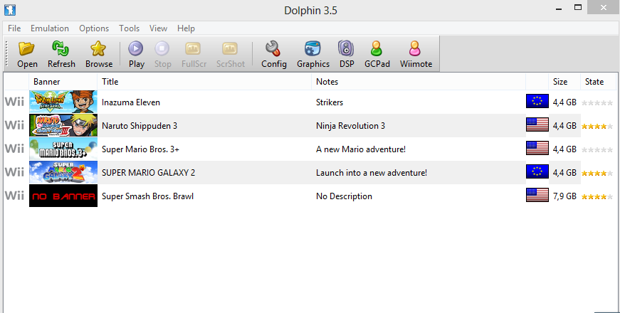Image resolution: width=620 pixels, height=313 pixels.
Task: Select the SUPER MARIO GALAXY 2 title
Action: pos(148,173)
